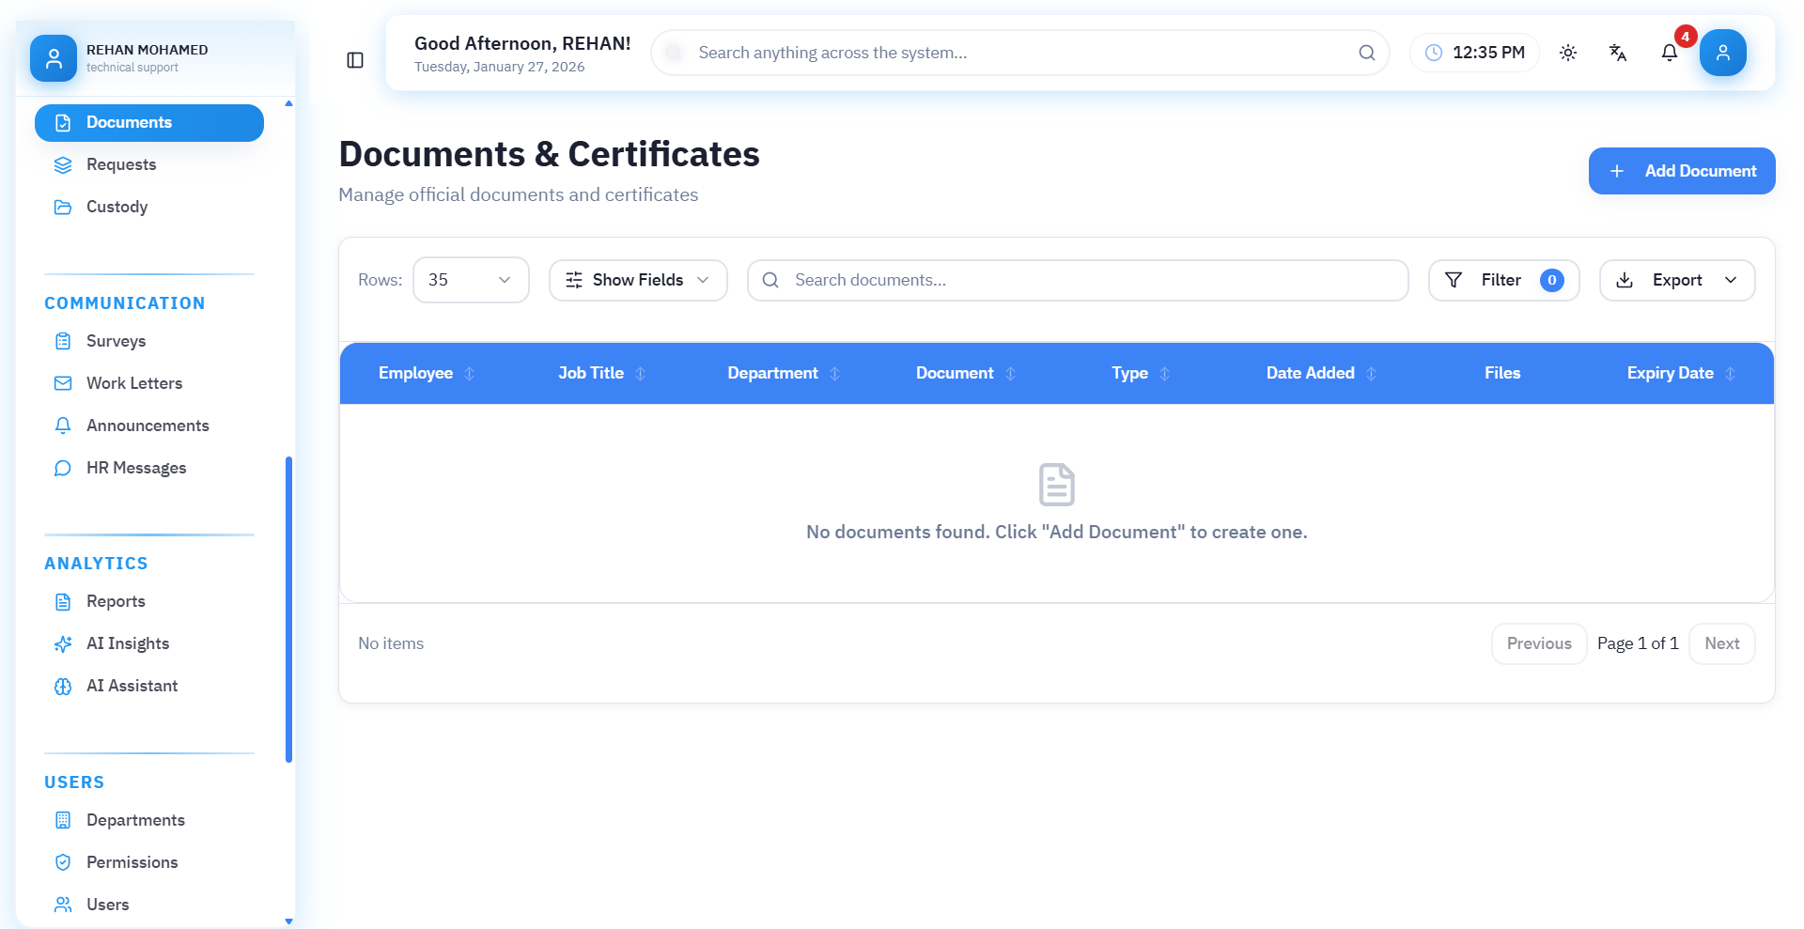The height and width of the screenshot is (929, 1804).
Task: Open AI Insights in the sidebar
Action: click(x=128, y=643)
